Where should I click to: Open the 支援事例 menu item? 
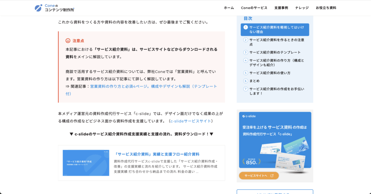pos(281,8)
